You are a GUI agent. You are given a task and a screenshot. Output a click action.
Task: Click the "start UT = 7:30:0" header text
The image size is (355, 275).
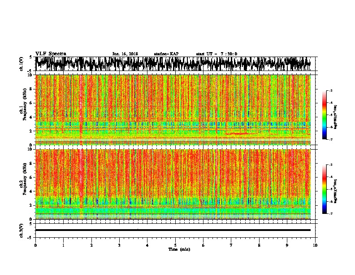(x=216, y=54)
